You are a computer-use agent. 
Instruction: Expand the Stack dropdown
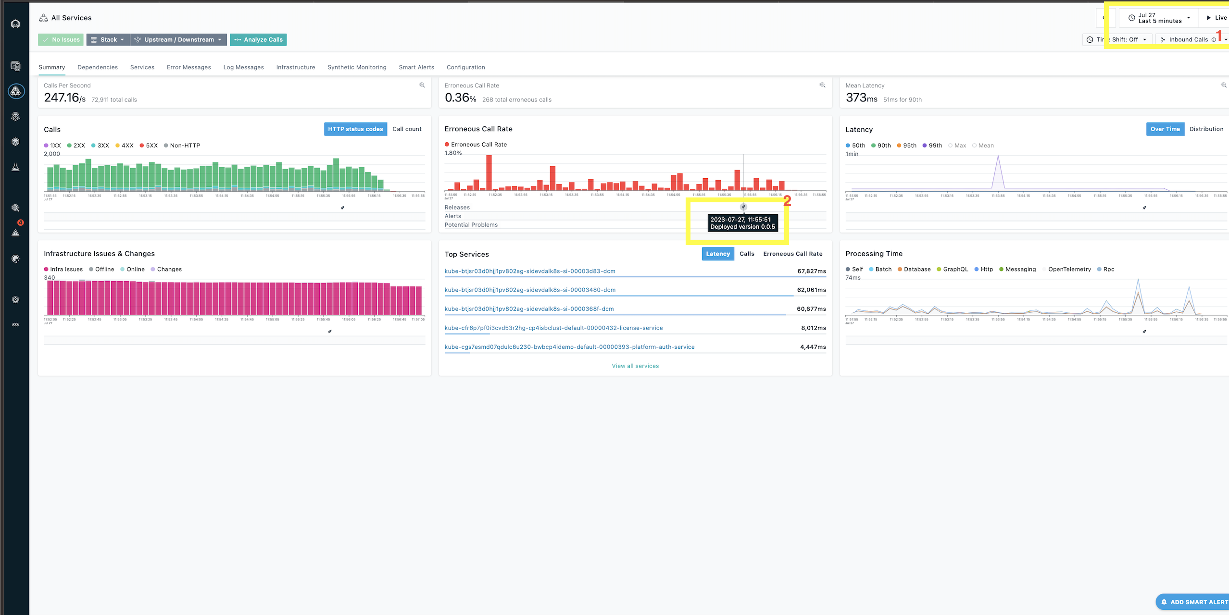(x=108, y=40)
